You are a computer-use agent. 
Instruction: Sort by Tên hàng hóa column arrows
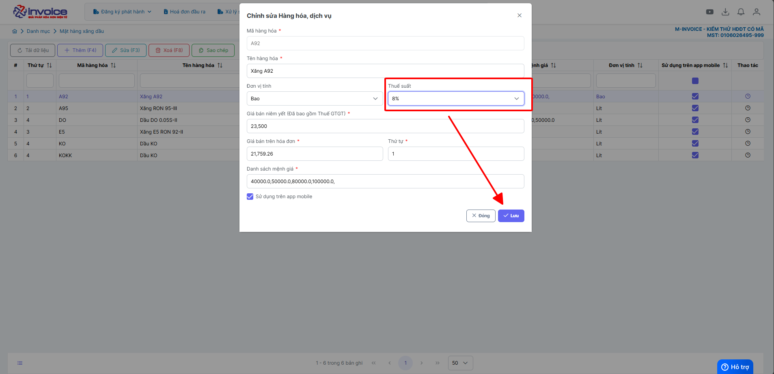point(220,65)
